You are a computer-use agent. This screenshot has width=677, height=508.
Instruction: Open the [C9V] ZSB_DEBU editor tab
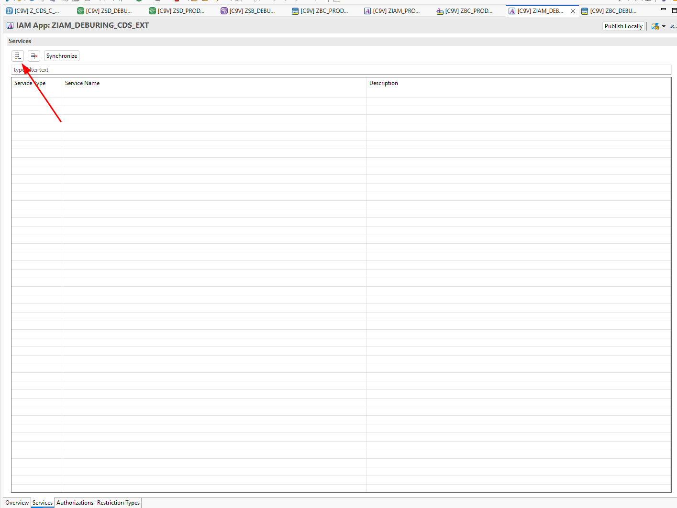[x=248, y=11]
